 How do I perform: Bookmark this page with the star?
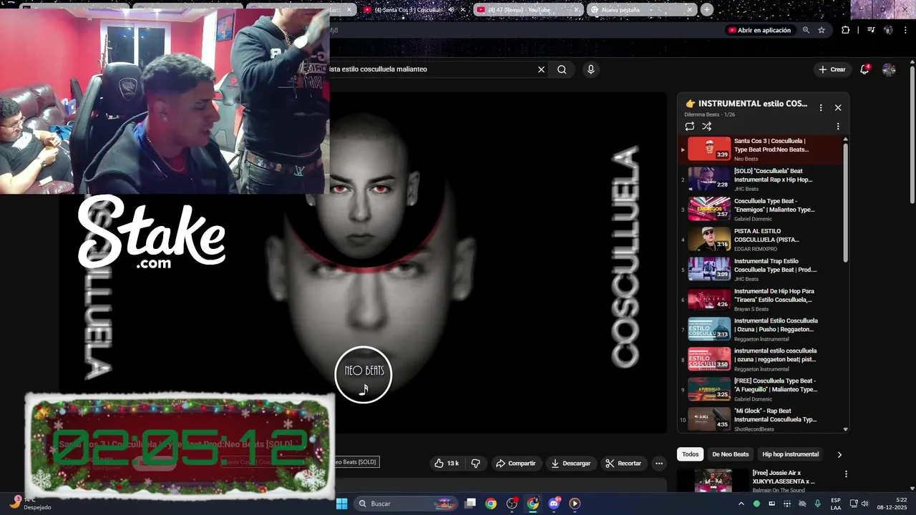(x=822, y=30)
